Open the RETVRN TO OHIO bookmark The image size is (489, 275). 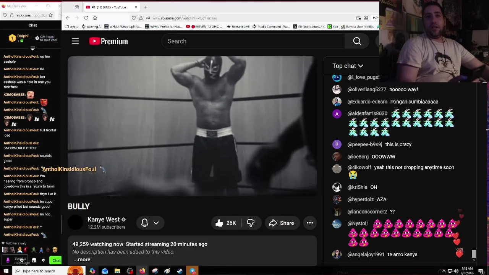(205, 27)
